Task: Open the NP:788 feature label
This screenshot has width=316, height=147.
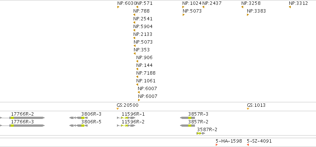Action: 141,11
